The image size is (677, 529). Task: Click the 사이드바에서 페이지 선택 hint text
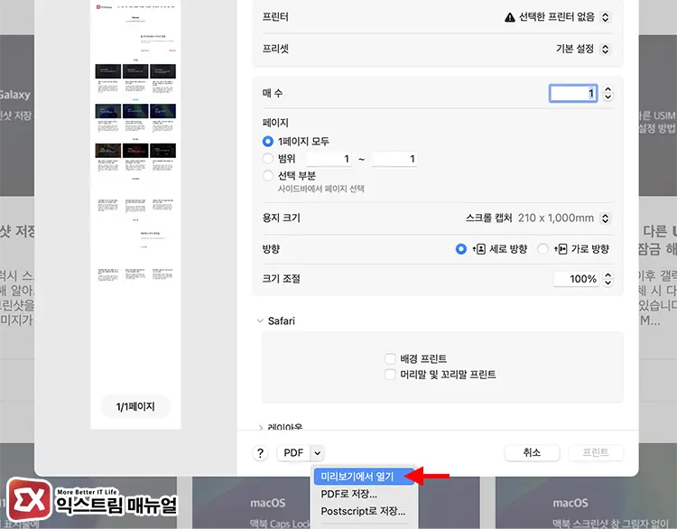(321, 189)
